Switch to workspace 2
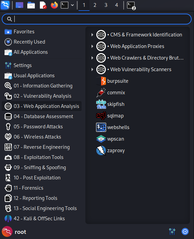 tap(95, 5)
